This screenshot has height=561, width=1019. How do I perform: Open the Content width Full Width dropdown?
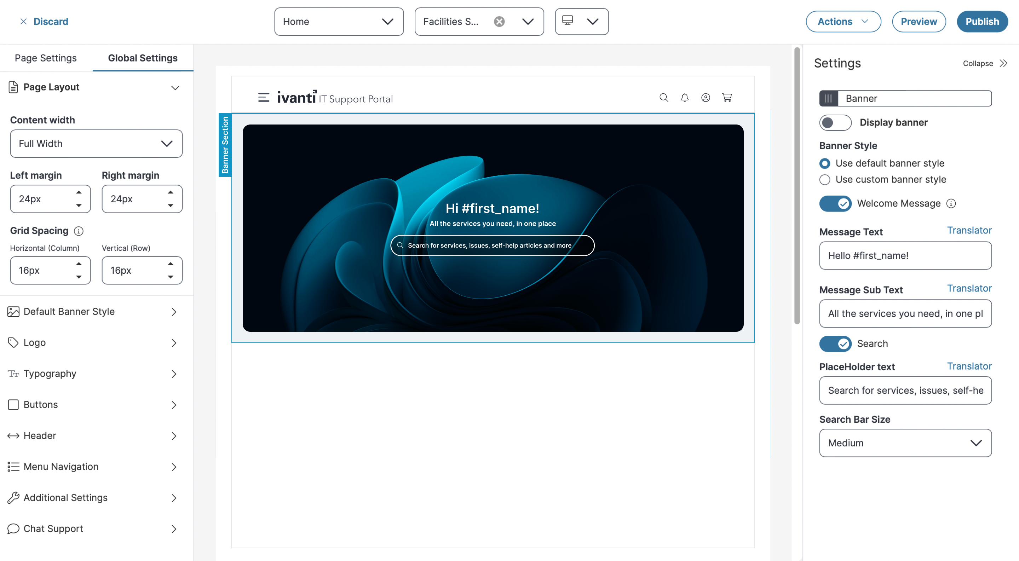pos(96,144)
